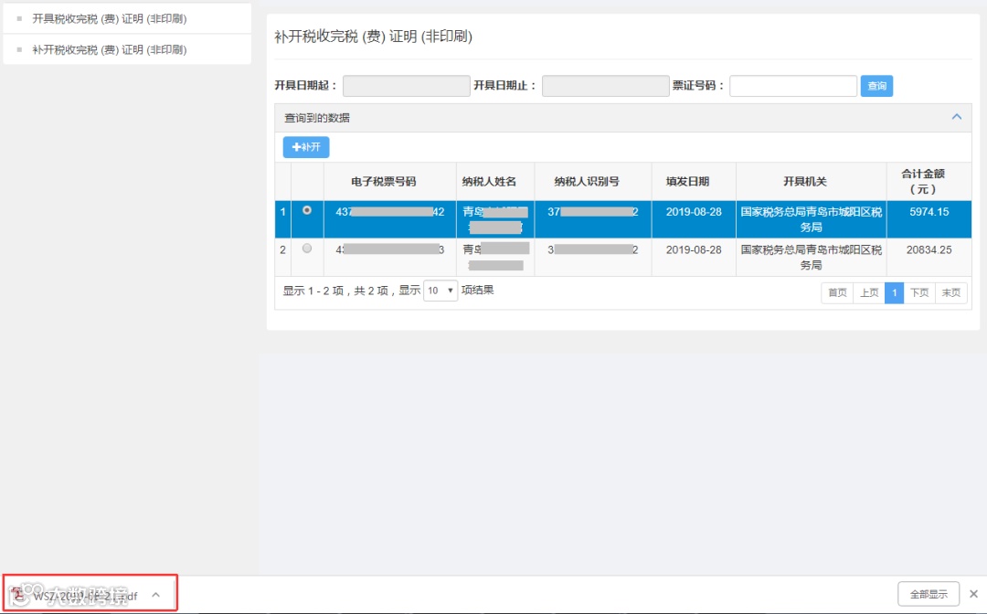Click the 开具机关 column header
Viewport: 987px width, 614px height.
tap(811, 182)
